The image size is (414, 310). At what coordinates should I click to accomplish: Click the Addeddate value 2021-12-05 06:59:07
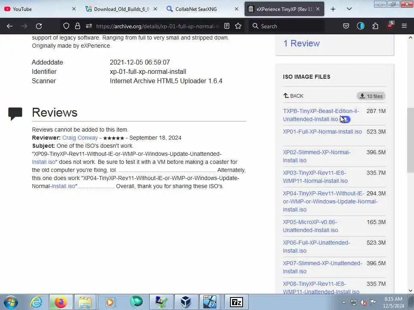tap(139, 63)
